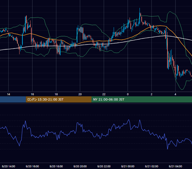
Task: Click the 9/21 00:00 date label
Action: tap(128, 166)
